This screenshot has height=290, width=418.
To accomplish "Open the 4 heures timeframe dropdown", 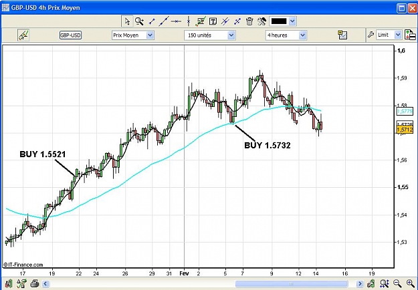I will click(x=286, y=35).
